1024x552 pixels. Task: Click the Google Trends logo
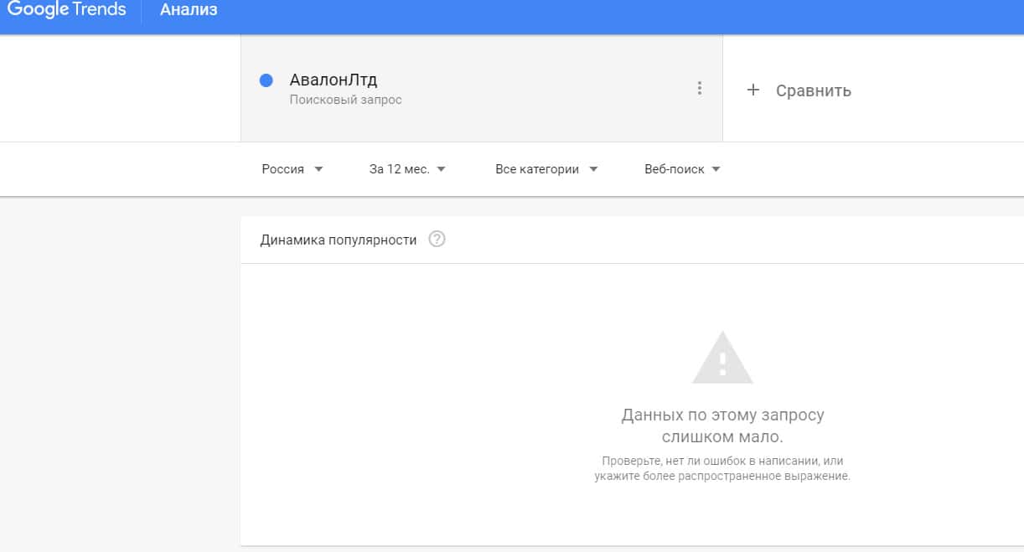pos(67,10)
